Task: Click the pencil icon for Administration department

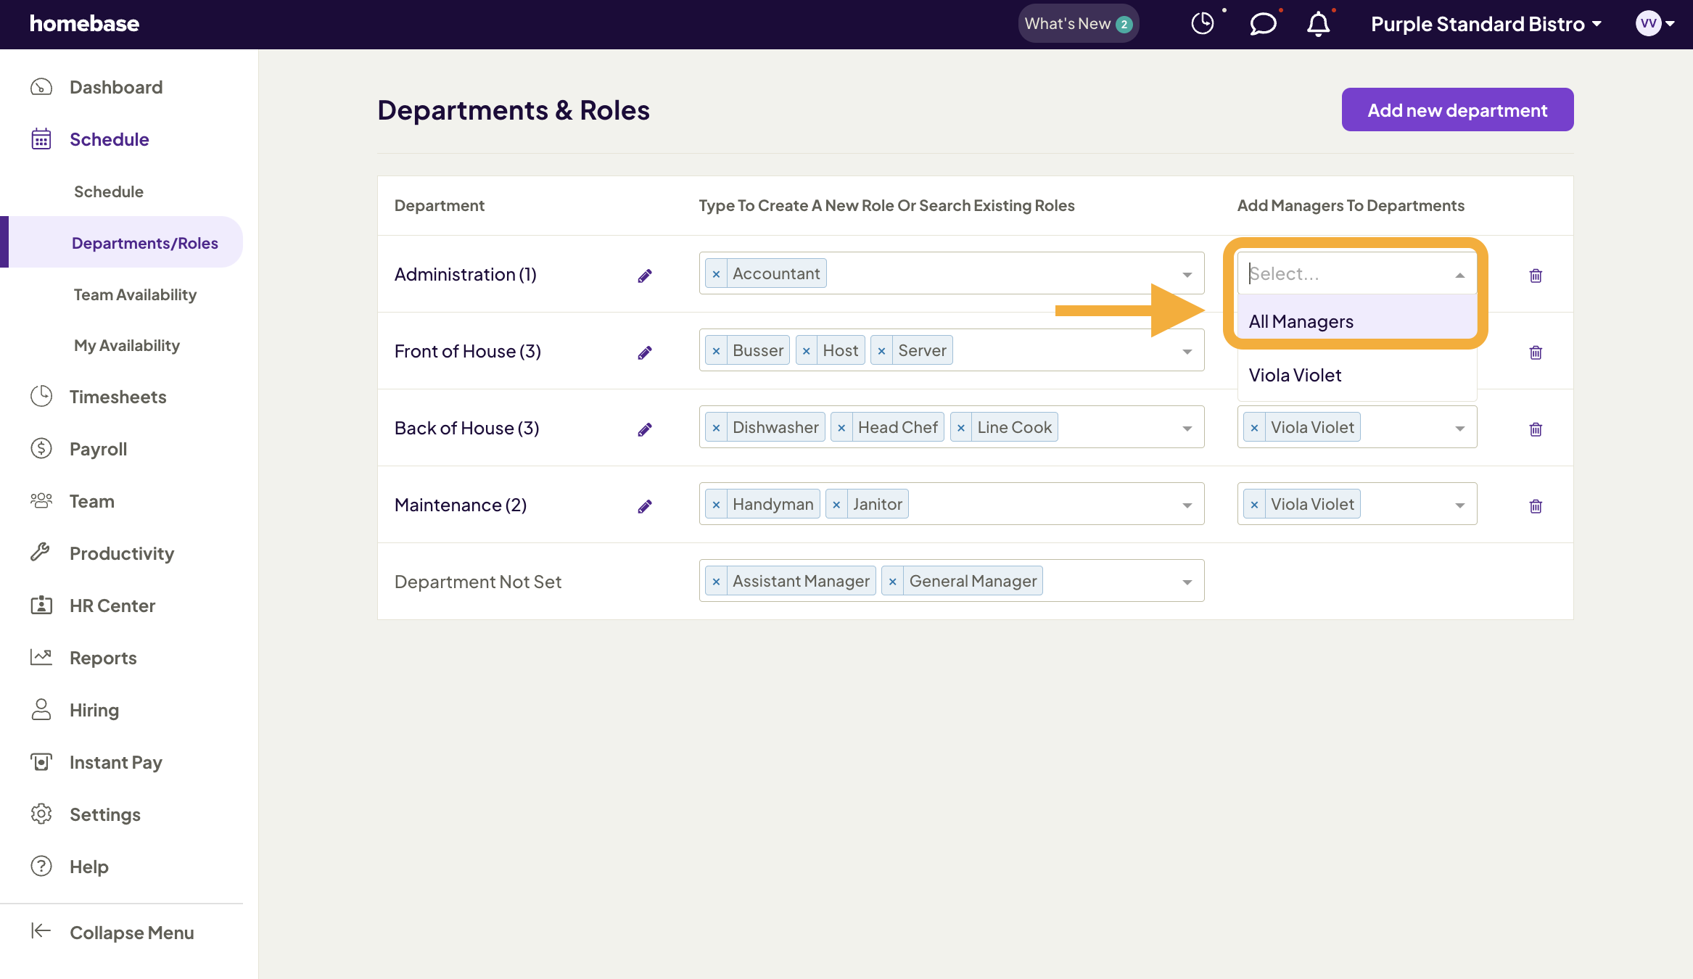Action: pos(645,276)
